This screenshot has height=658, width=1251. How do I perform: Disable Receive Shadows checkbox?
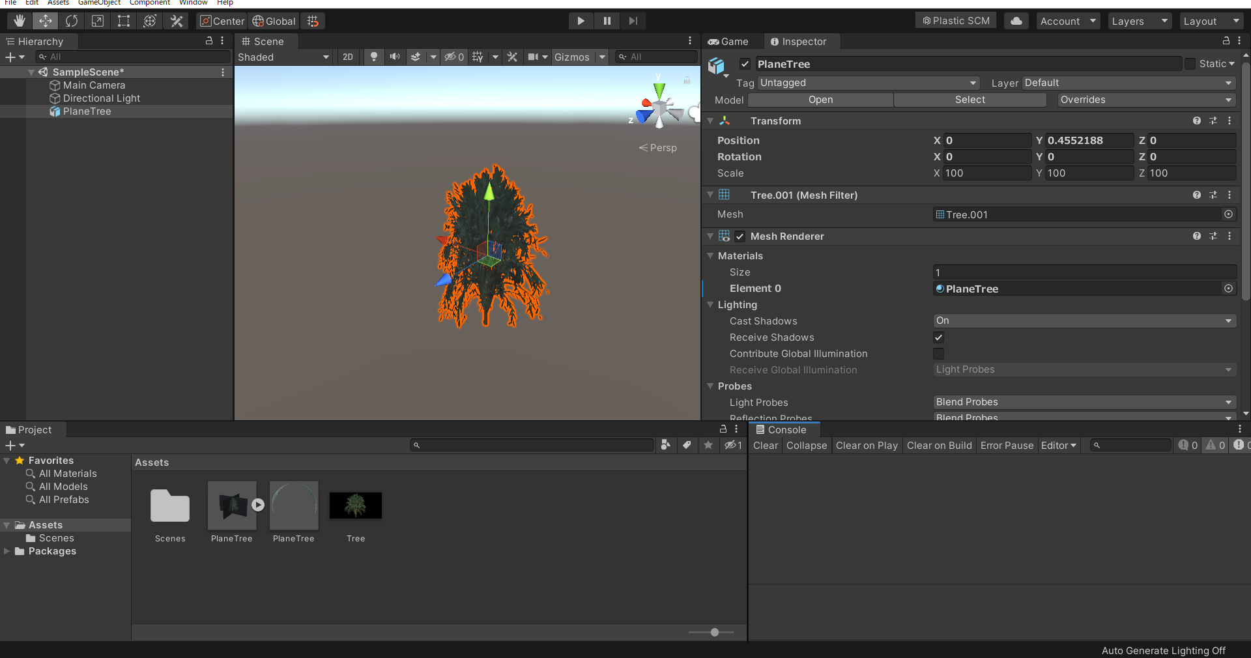coord(938,337)
